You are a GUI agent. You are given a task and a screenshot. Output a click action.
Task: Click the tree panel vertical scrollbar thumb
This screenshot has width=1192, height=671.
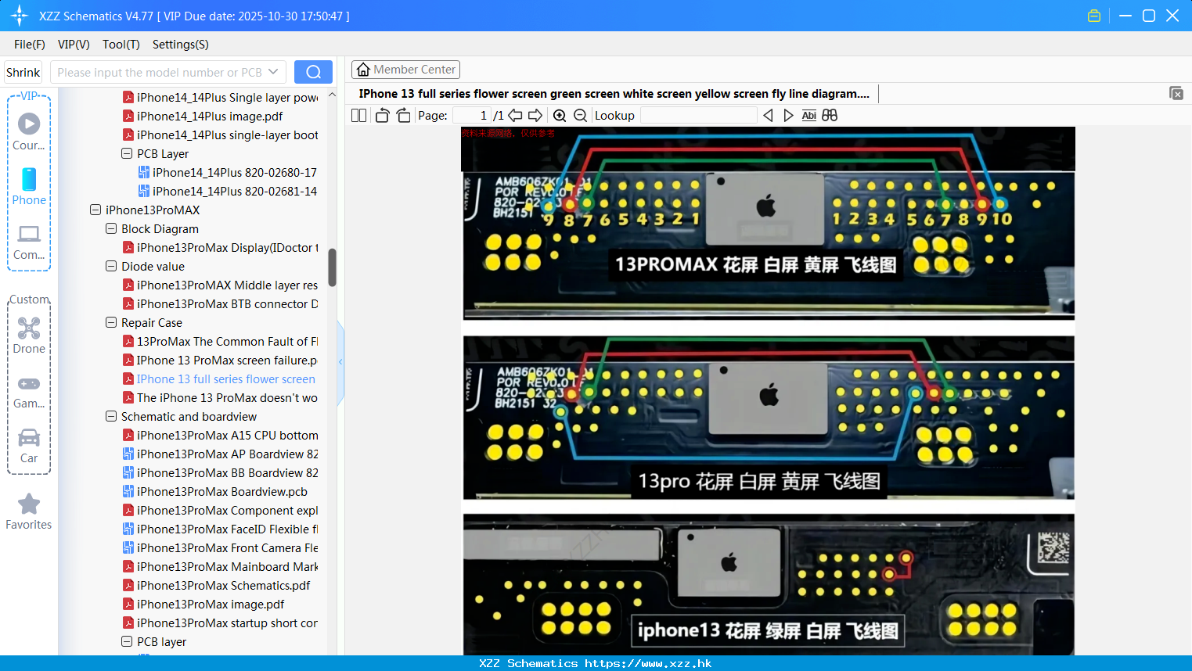332,267
